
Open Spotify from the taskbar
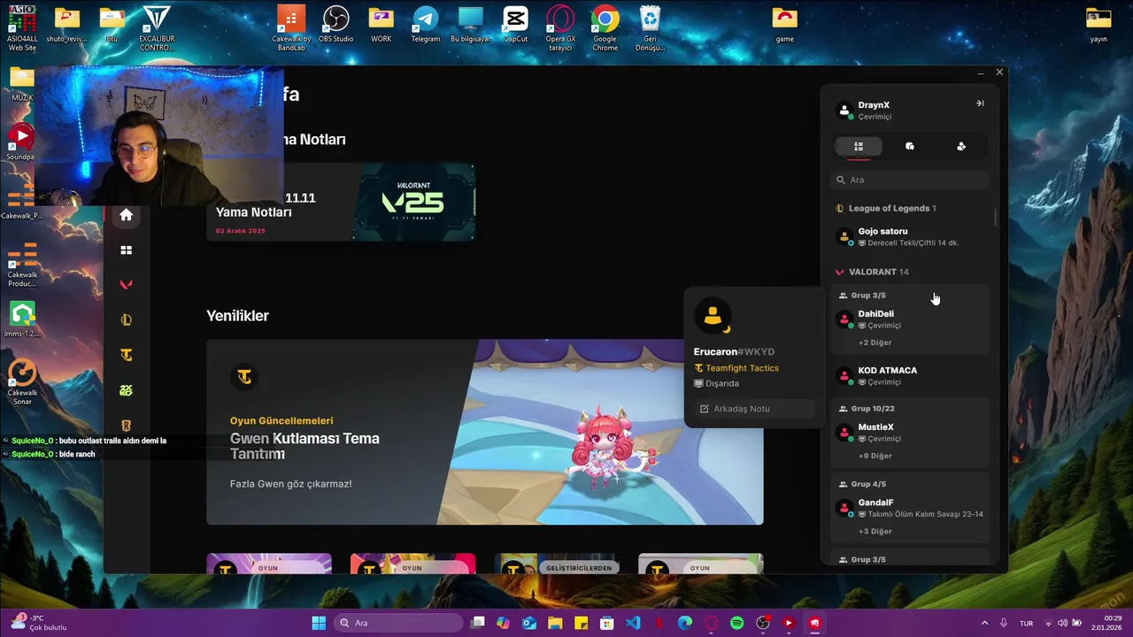pos(737,623)
